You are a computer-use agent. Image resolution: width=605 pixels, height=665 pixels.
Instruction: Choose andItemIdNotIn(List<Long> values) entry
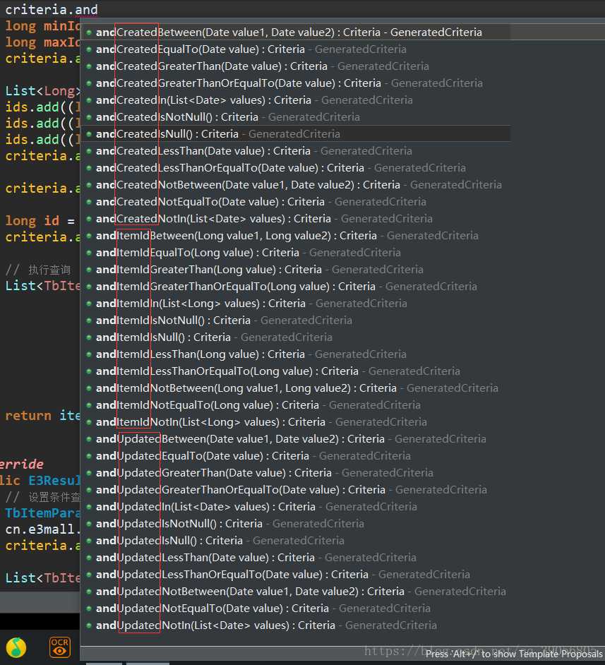[x=295, y=422]
